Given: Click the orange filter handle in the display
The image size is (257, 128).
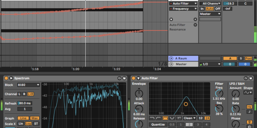Looking at the screenshot, I should pyautogui.click(x=186, y=104).
